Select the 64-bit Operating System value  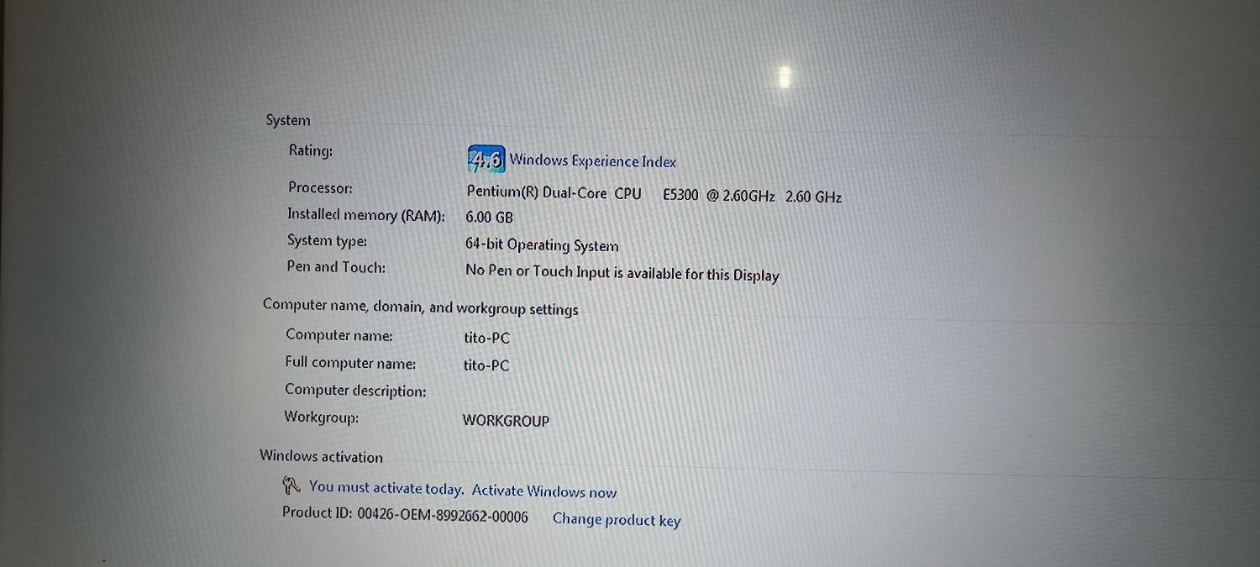tap(542, 245)
